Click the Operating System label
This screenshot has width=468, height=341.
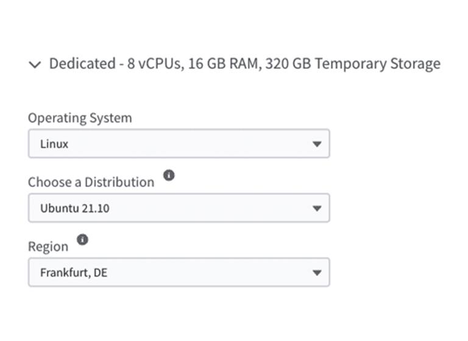point(80,118)
